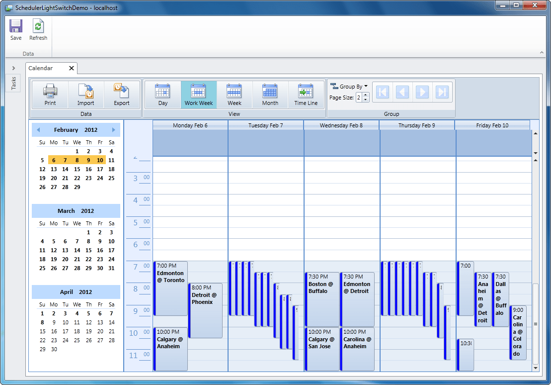
Task: Switch to Time Line view
Action: (306, 94)
